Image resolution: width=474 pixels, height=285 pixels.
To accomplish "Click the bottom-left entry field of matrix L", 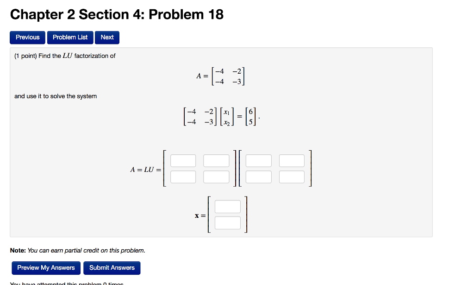I will coord(183,177).
